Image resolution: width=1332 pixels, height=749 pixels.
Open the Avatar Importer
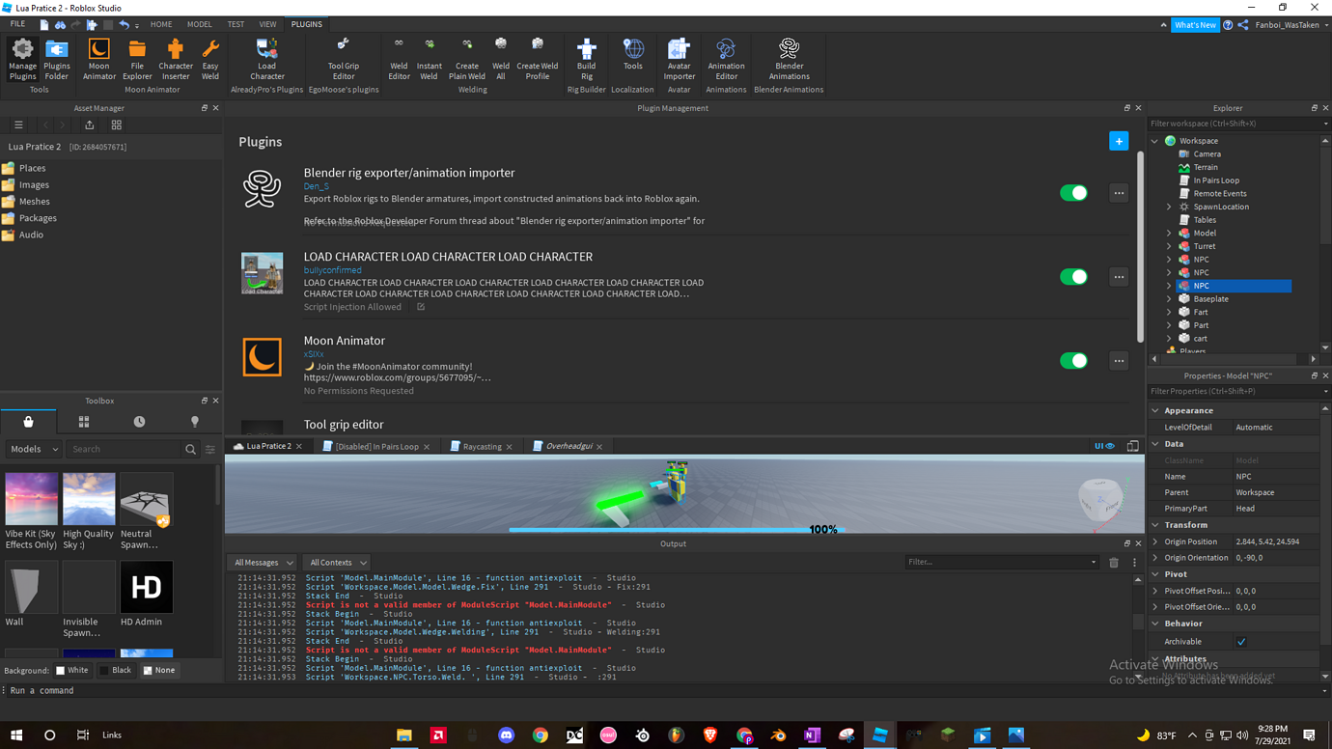679,59
